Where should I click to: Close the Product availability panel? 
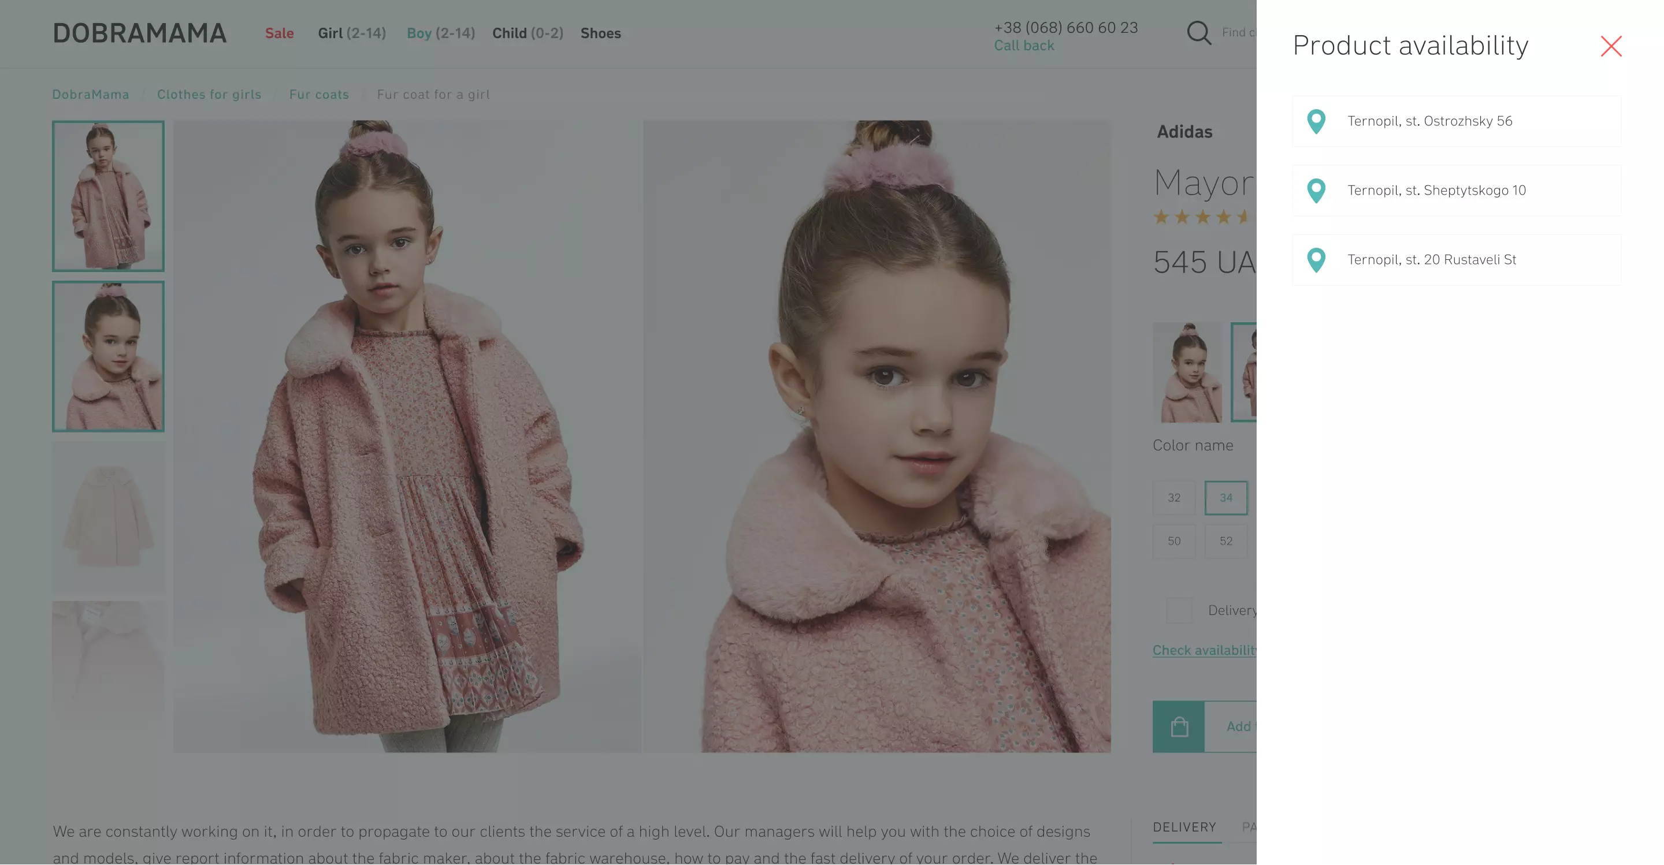(x=1610, y=46)
